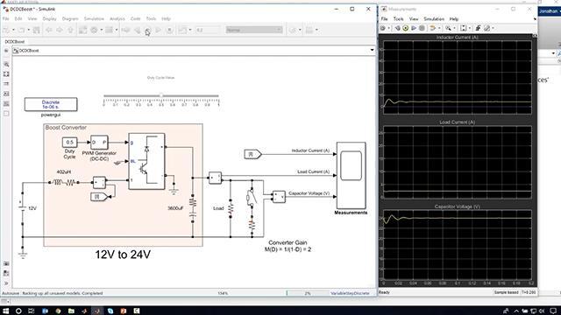Select the Duty Cycle 0.5 constant block

[69, 142]
